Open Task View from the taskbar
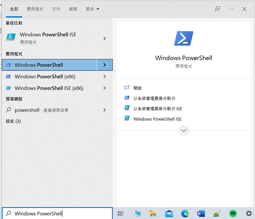Screen dimensions: 255x219 [121, 213]
